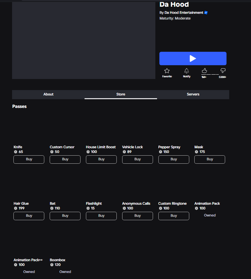Click the Mask pass title
This screenshot has height=279, width=251.
point(199,147)
